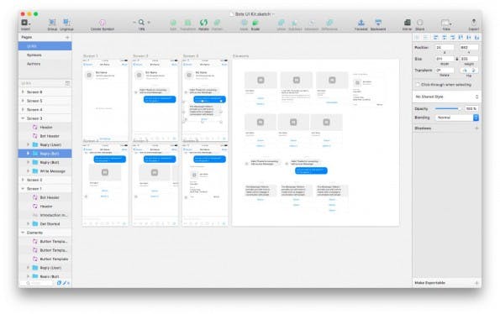Screen dimensions: 500x314
Task: Select the Introduction text layer
Action: coord(45,215)
